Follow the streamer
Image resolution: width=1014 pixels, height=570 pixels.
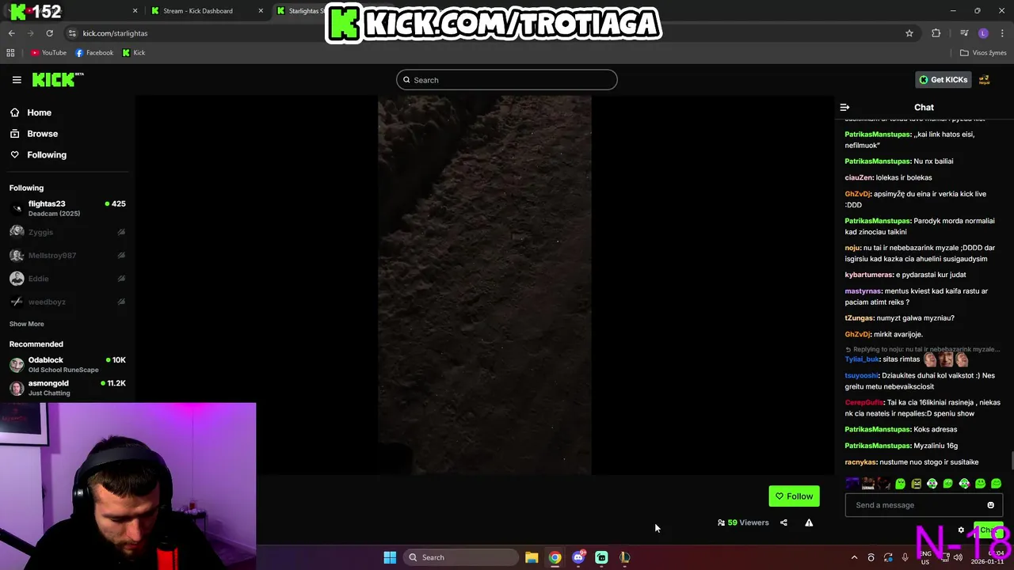coord(794,496)
